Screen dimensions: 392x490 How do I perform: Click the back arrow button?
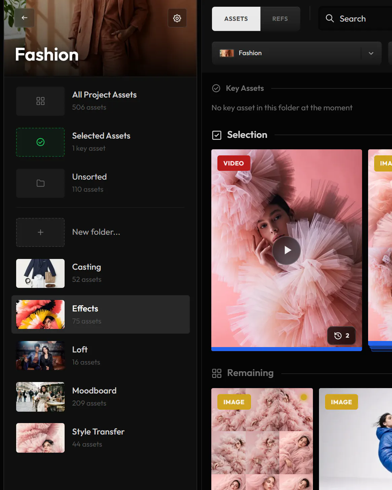click(24, 18)
